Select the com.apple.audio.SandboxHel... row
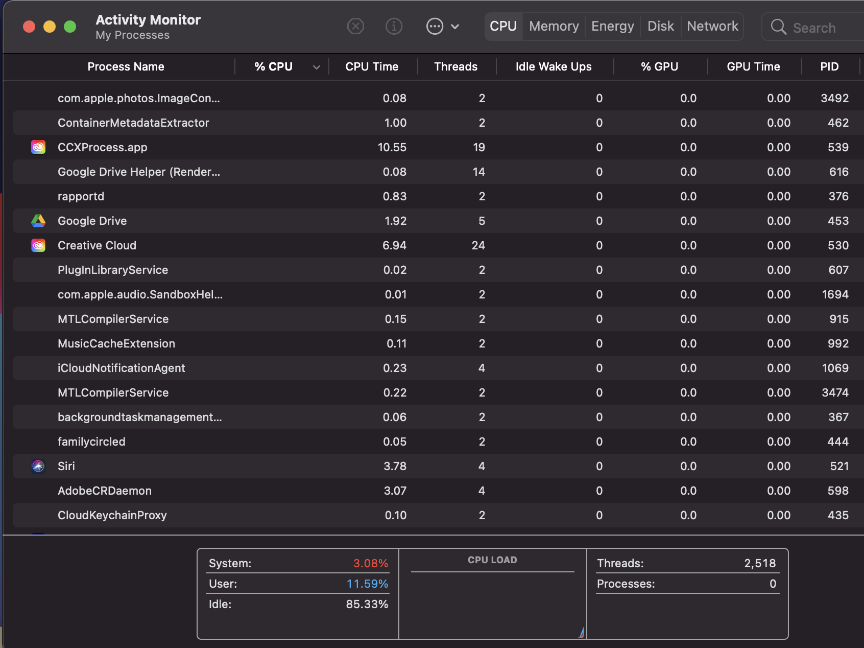This screenshot has height=648, width=864. click(438, 294)
